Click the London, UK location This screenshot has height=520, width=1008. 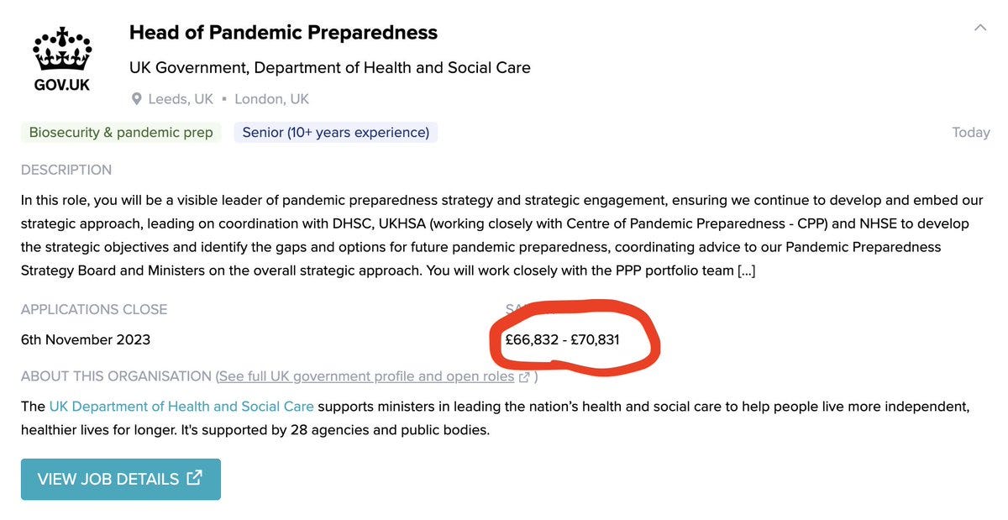271,99
